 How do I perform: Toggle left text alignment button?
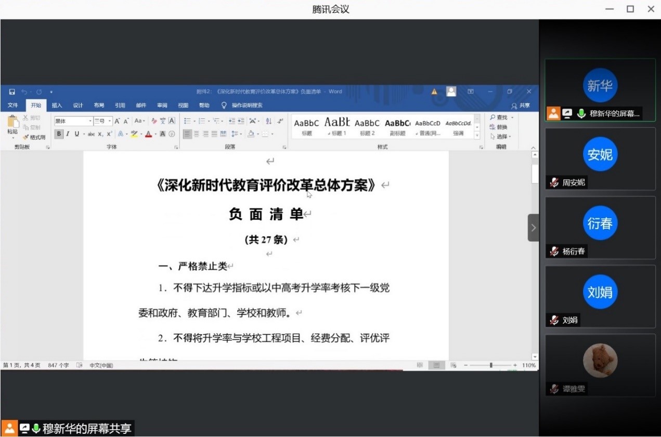click(x=188, y=134)
